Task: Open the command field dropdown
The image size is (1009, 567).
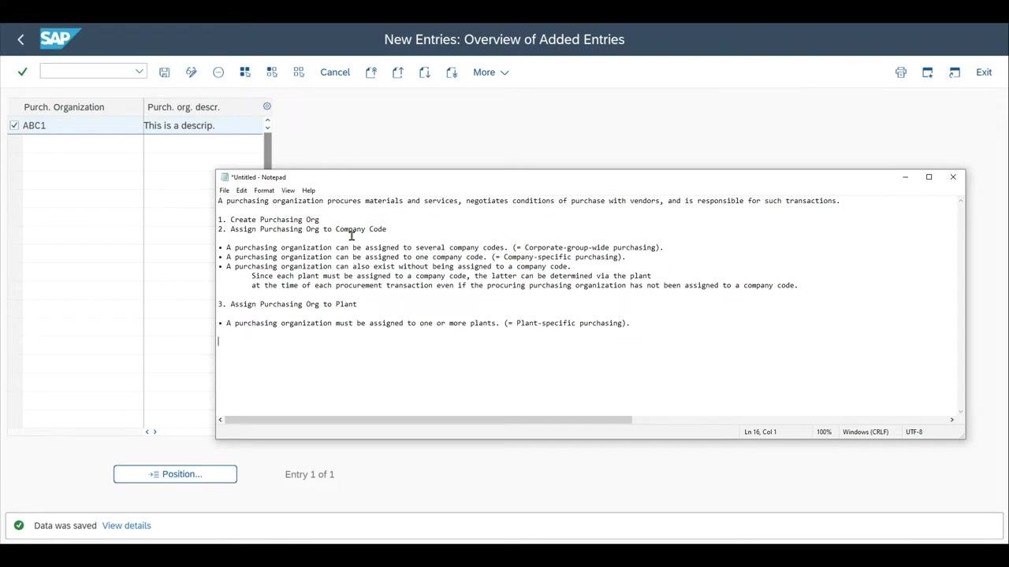Action: click(140, 71)
